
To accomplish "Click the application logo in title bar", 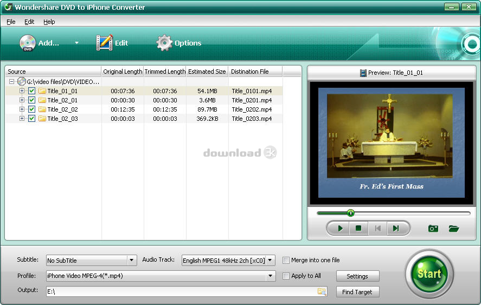I will (x=8, y=7).
